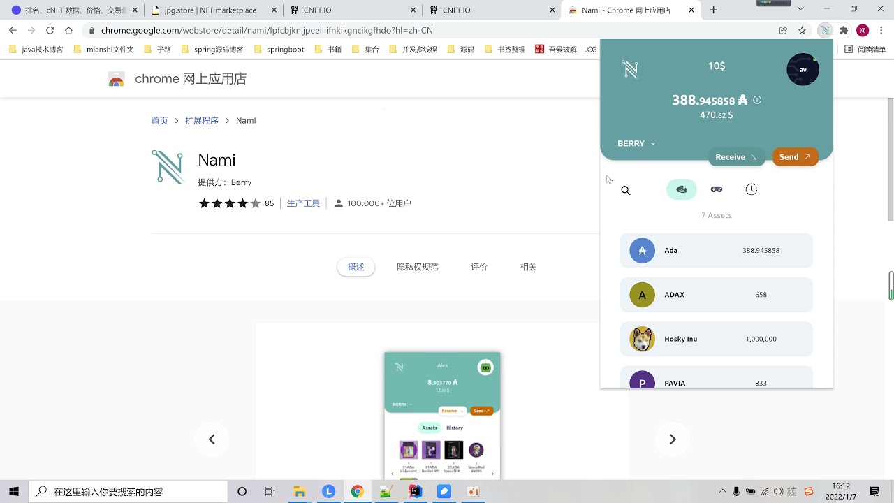This screenshot has width=894, height=503.
Task: Click the 85 ratings count
Action: (x=269, y=203)
